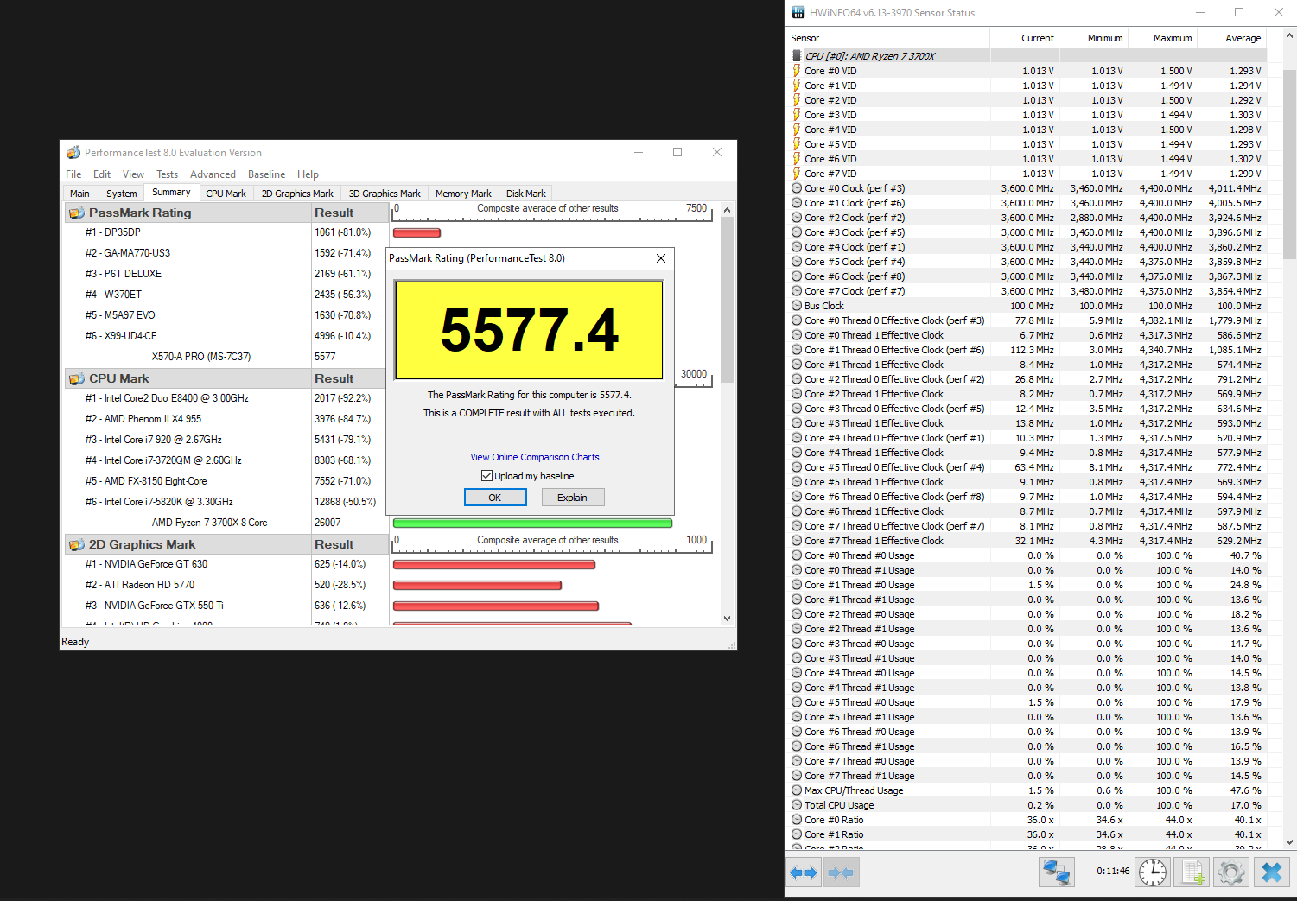Click the 2D Graphics Mark section icon
This screenshot has width=1297, height=901.
coord(77,544)
